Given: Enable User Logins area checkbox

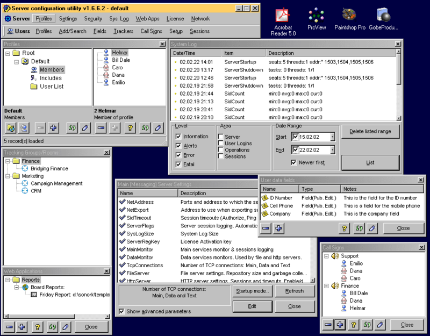Looking at the screenshot, I should pyautogui.click(x=220, y=143).
